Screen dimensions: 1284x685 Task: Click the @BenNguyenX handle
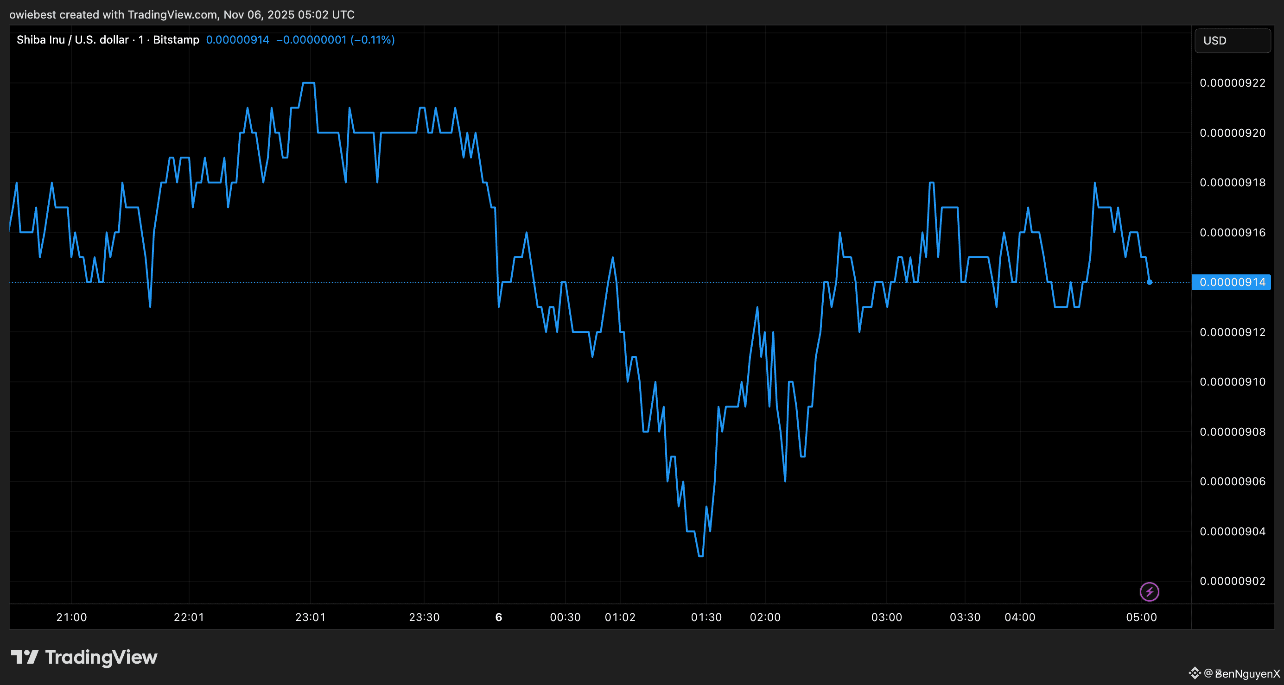(1242, 673)
